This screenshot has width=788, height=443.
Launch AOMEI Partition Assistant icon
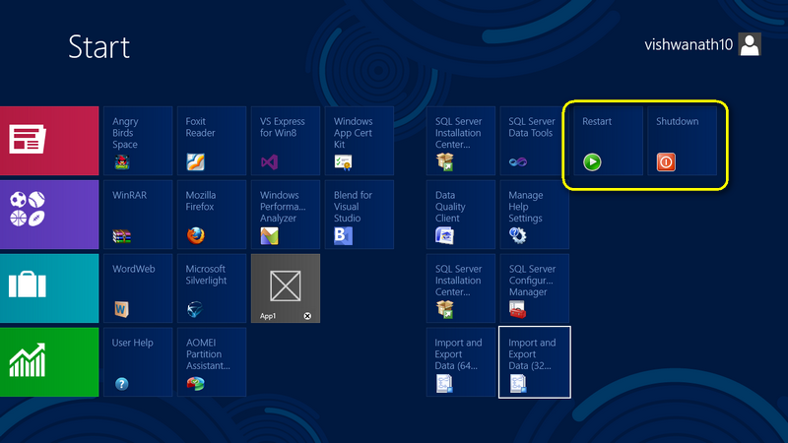195,384
